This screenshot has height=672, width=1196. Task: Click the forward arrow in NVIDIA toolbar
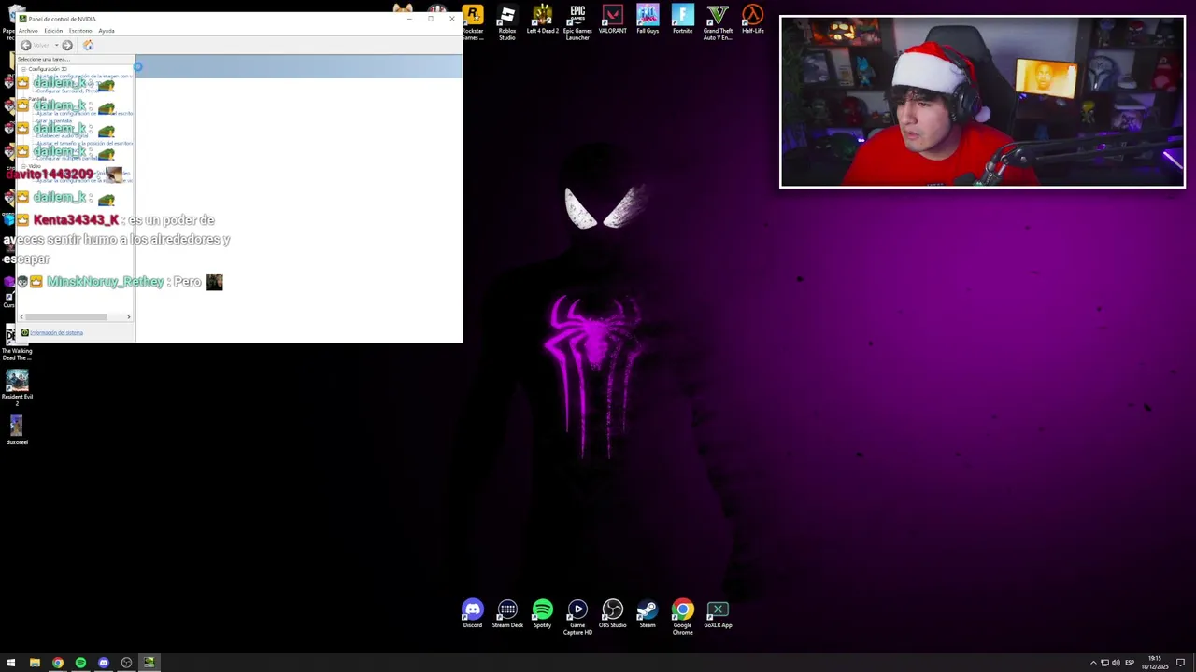tap(67, 45)
